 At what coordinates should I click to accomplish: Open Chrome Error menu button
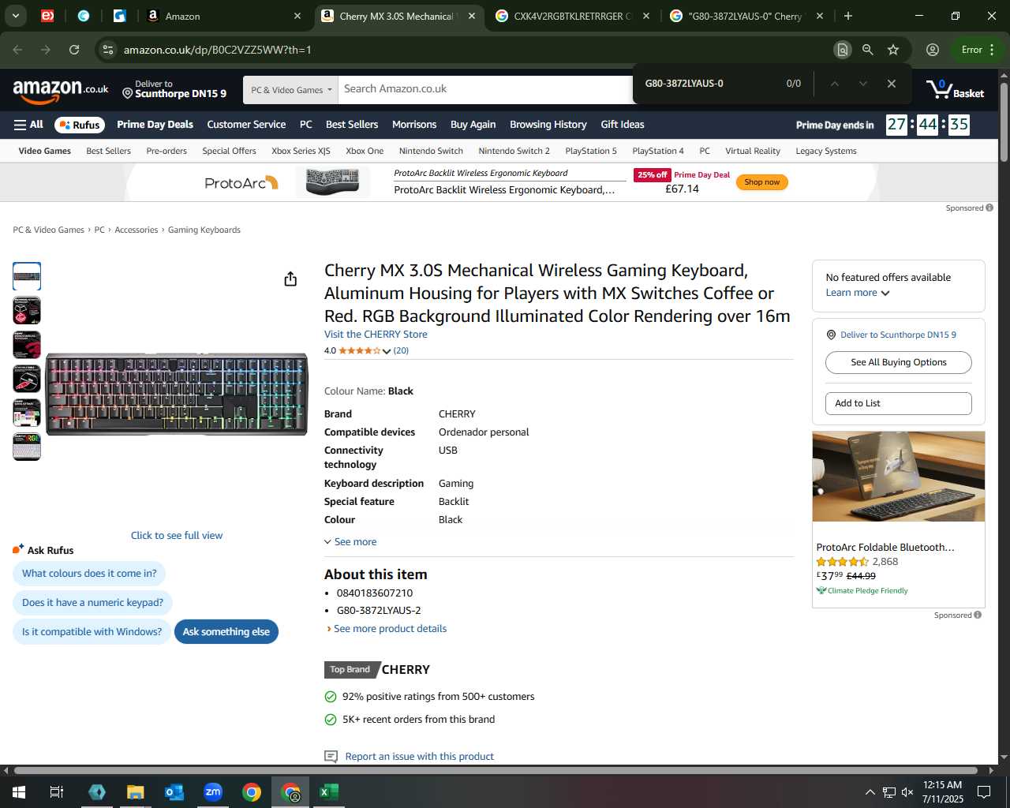[x=977, y=50]
